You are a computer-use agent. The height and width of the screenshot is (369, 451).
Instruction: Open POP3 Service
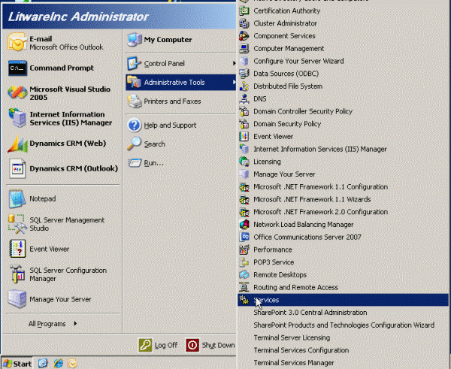click(x=343, y=262)
